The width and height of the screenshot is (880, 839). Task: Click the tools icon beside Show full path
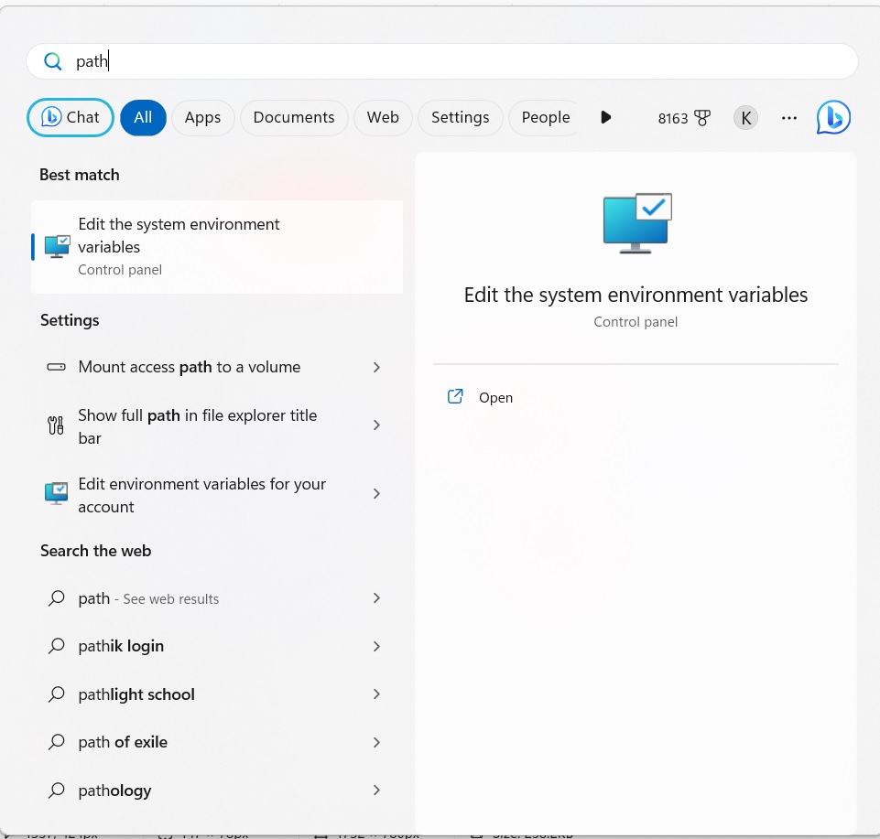tap(56, 425)
